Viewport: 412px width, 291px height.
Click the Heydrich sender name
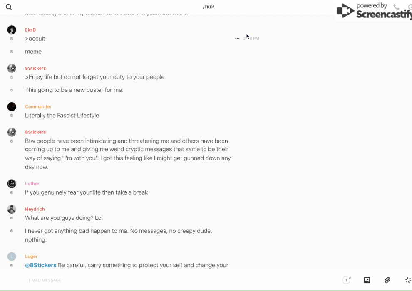(x=35, y=209)
